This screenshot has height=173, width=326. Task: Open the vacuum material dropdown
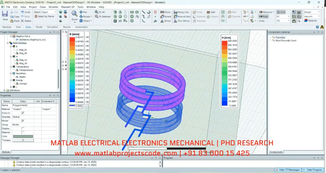tap(319, 16)
